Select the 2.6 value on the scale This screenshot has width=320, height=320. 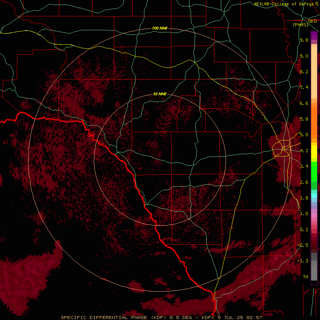pyautogui.click(x=304, y=182)
